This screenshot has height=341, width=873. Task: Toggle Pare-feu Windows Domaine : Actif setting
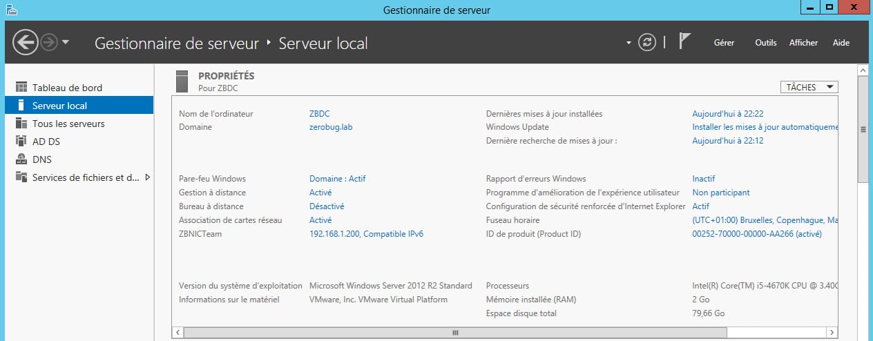337,179
